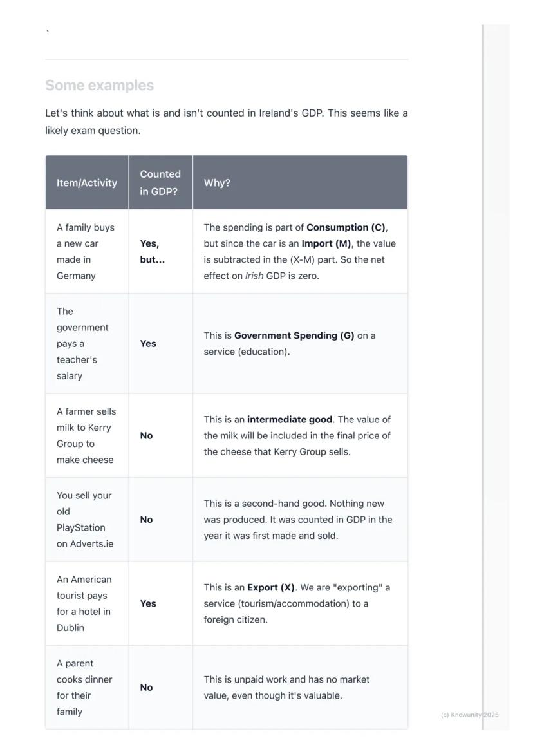Viewport: 533px width, 754px height.
Task: Click the unpaid work explanation text
Action: click(286, 688)
